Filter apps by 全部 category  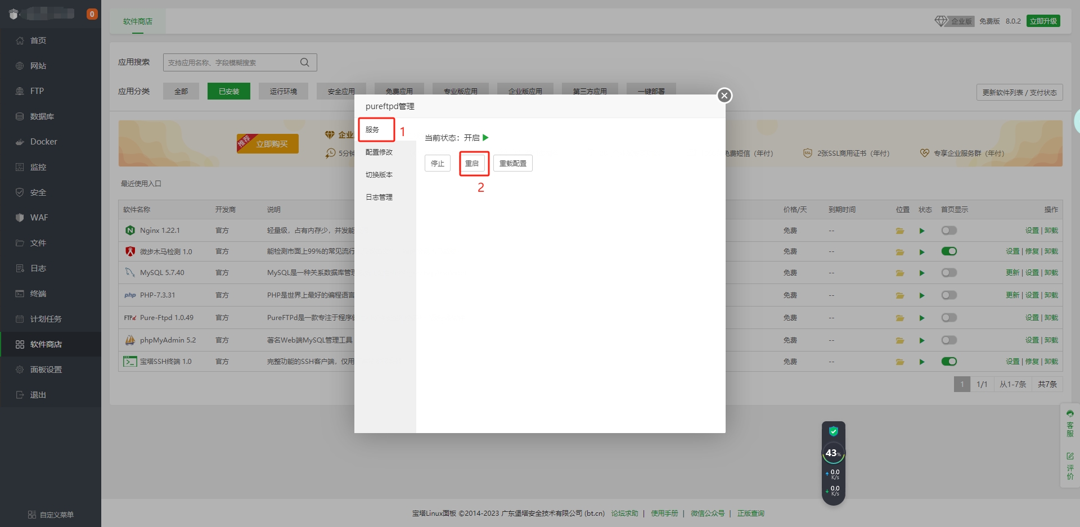[181, 91]
